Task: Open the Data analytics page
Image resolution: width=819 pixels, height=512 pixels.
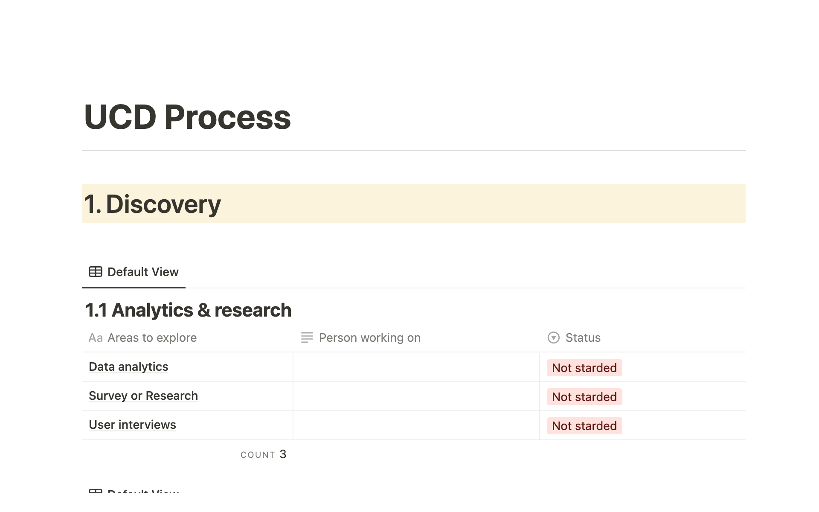Action: pos(128,367)
